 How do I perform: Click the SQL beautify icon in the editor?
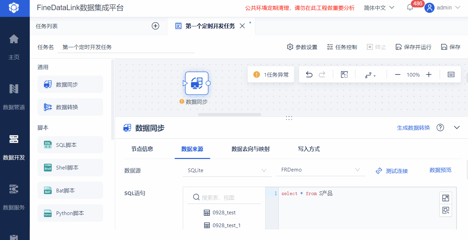coord(446,210)
